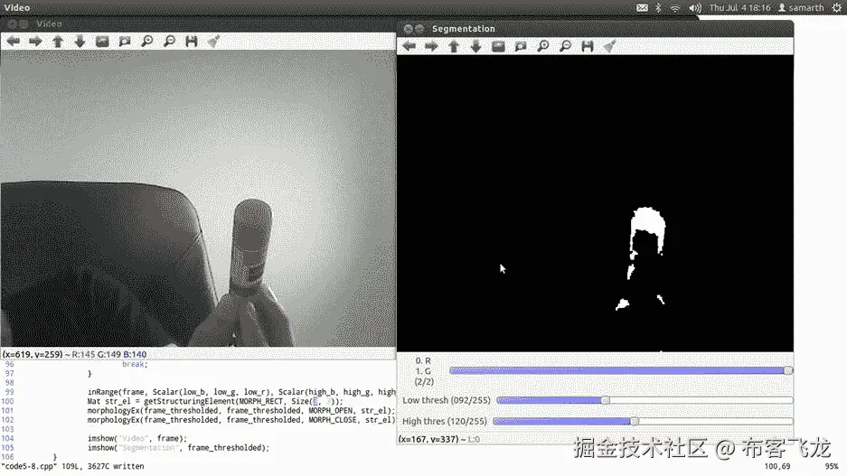Fit image to window in Segmentation toolbar
847x476 pixels.
pyautogui.click(x=521, y=46)
